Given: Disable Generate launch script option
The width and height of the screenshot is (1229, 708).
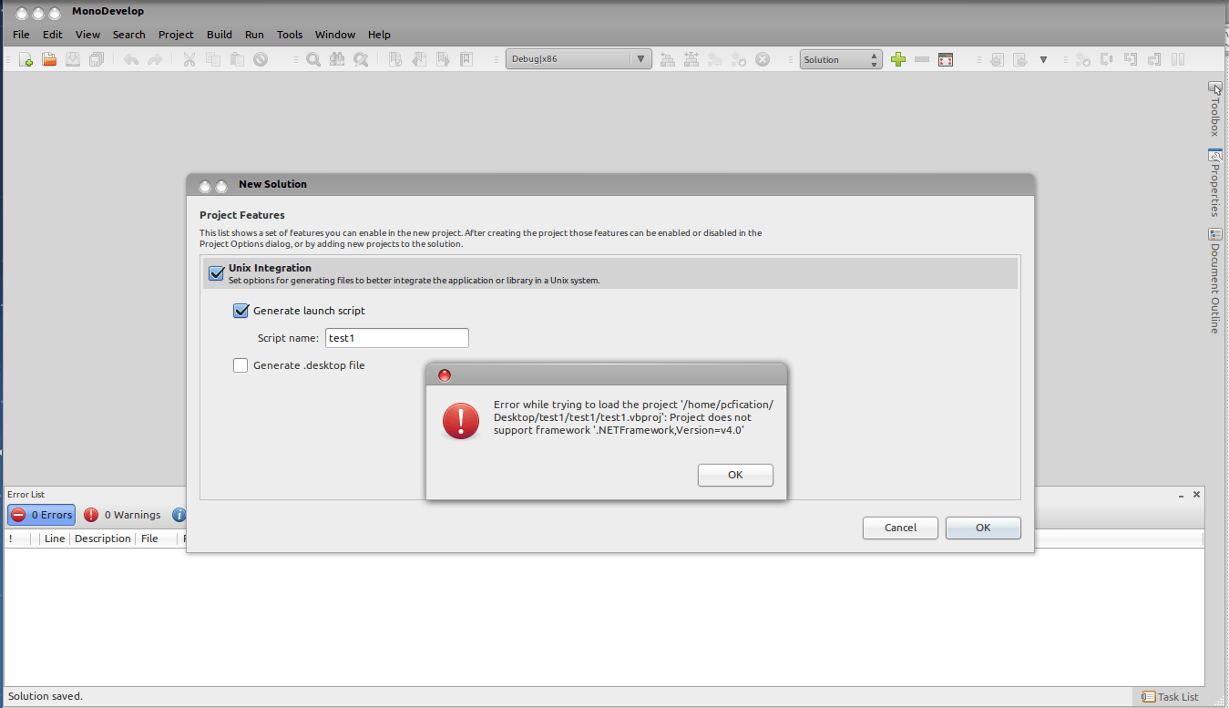Looking at the screenshot, I should [x=241, y=311].
